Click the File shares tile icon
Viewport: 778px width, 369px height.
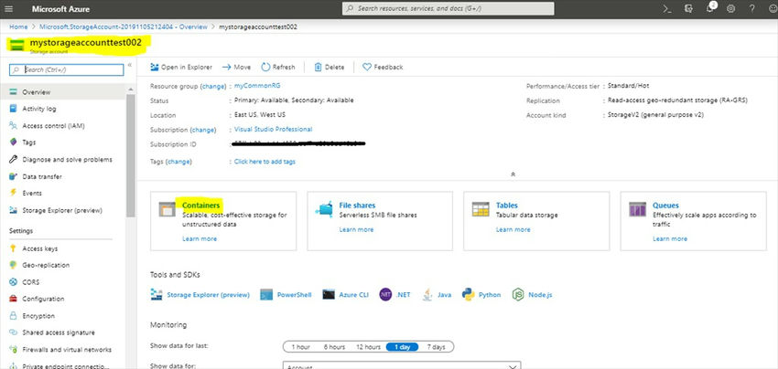click(324, 209)
